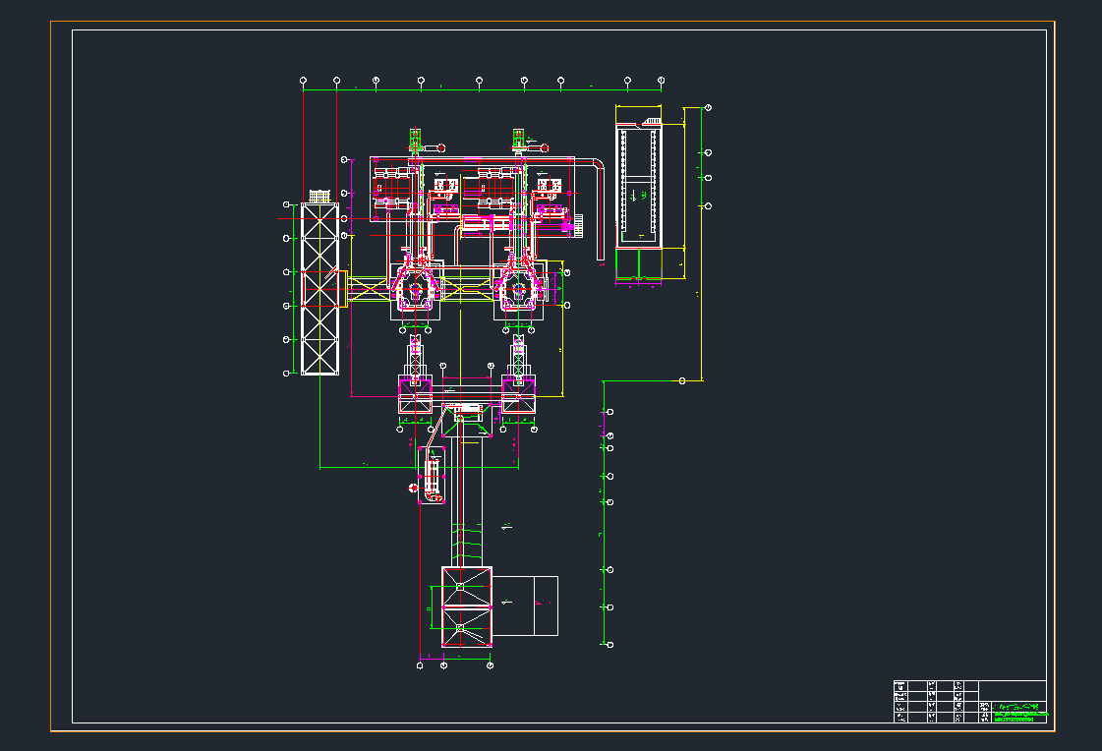Click the right green motor at top
1102x751 pixels.
(x=518, y=137)
